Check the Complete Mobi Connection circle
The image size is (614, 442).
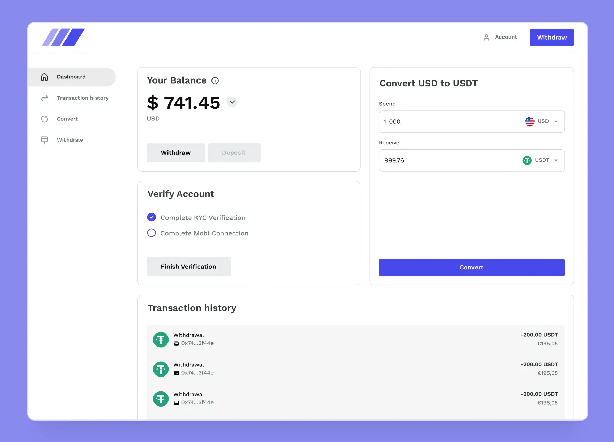(151, 233)
